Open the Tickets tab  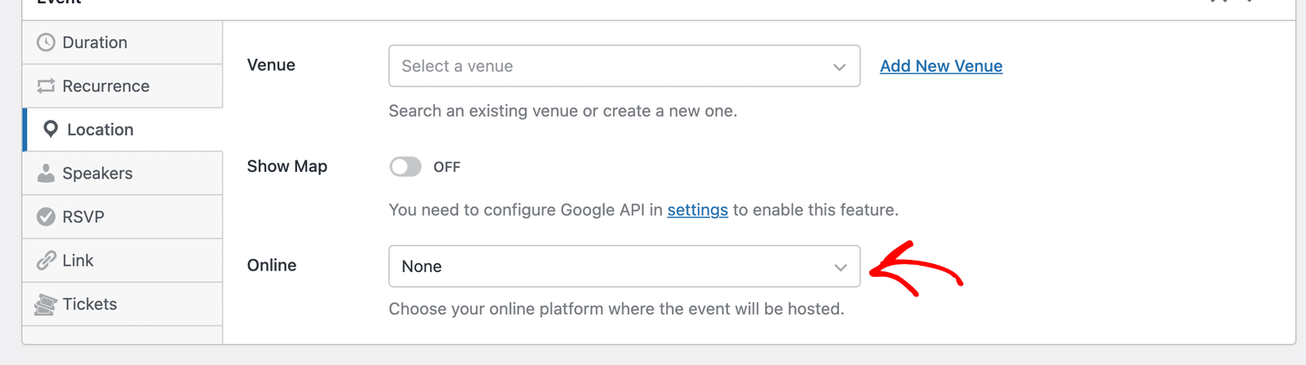point(122,304)
